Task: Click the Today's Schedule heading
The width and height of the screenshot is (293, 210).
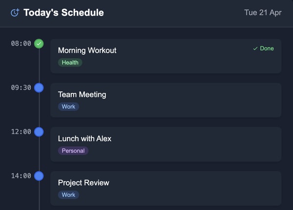Action: (63, 13)
